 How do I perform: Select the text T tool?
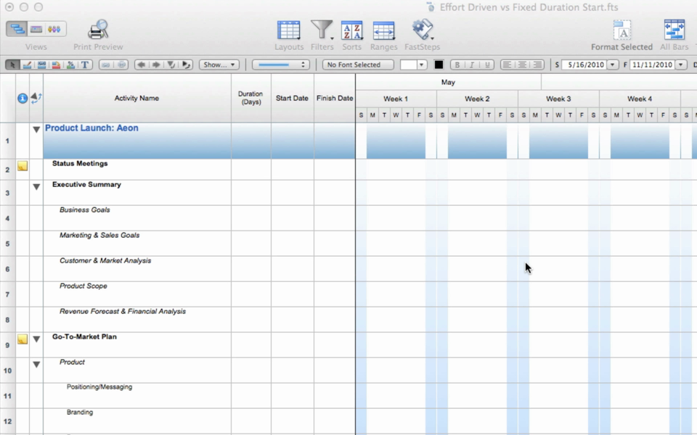[85, 65]
